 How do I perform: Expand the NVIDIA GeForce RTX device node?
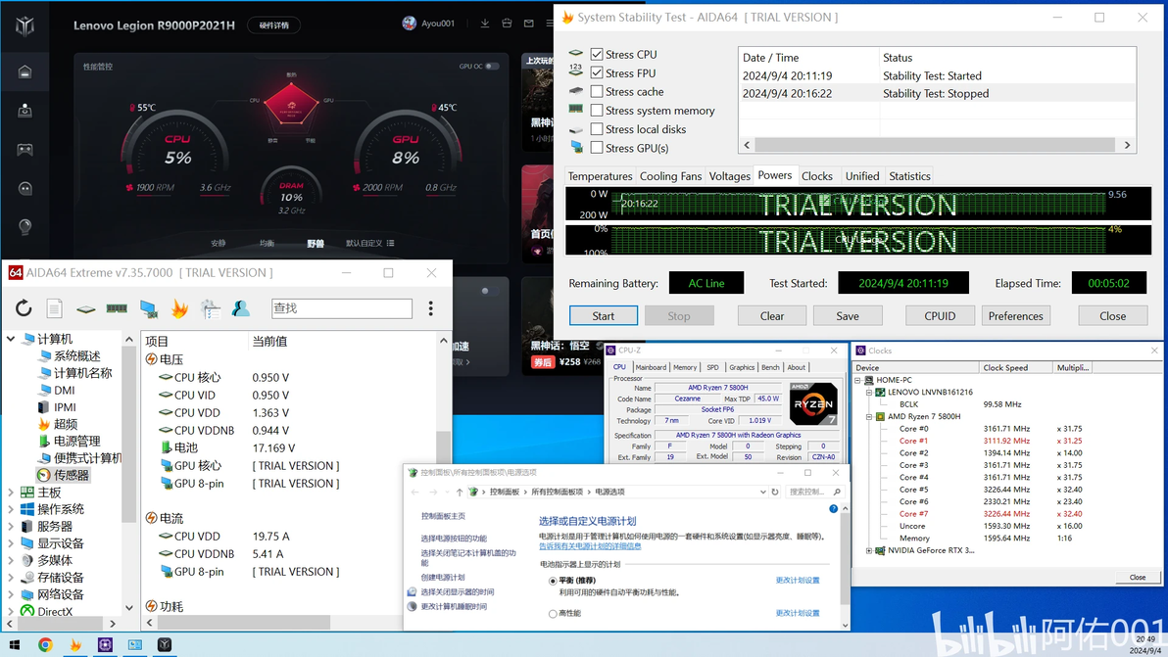[869, 550]
